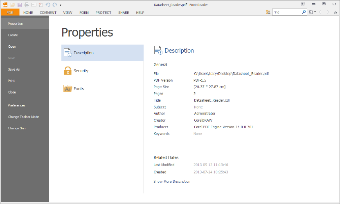Click the advanced search folder icon

[268, 12]
